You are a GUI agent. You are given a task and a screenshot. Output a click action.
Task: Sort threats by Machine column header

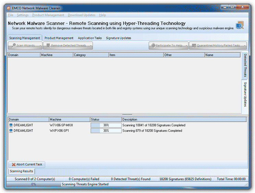pyautogui.click(x=57, y=55)
